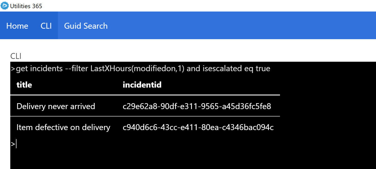Image resolution: width=376 pixels, height=169 pixels.
Task: Open the Guid Search page
Action: click(86, 26)
